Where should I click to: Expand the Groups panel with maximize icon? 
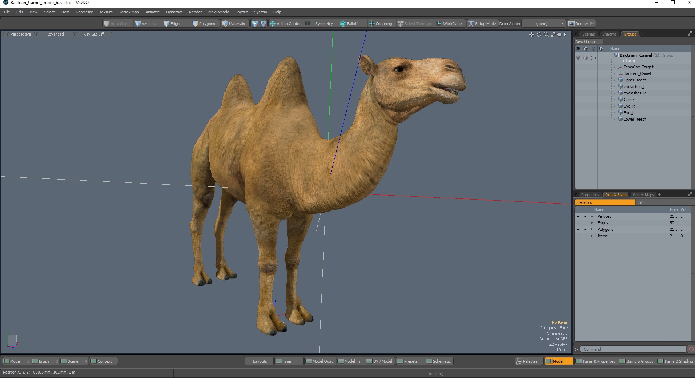click(x=690, y=34)
